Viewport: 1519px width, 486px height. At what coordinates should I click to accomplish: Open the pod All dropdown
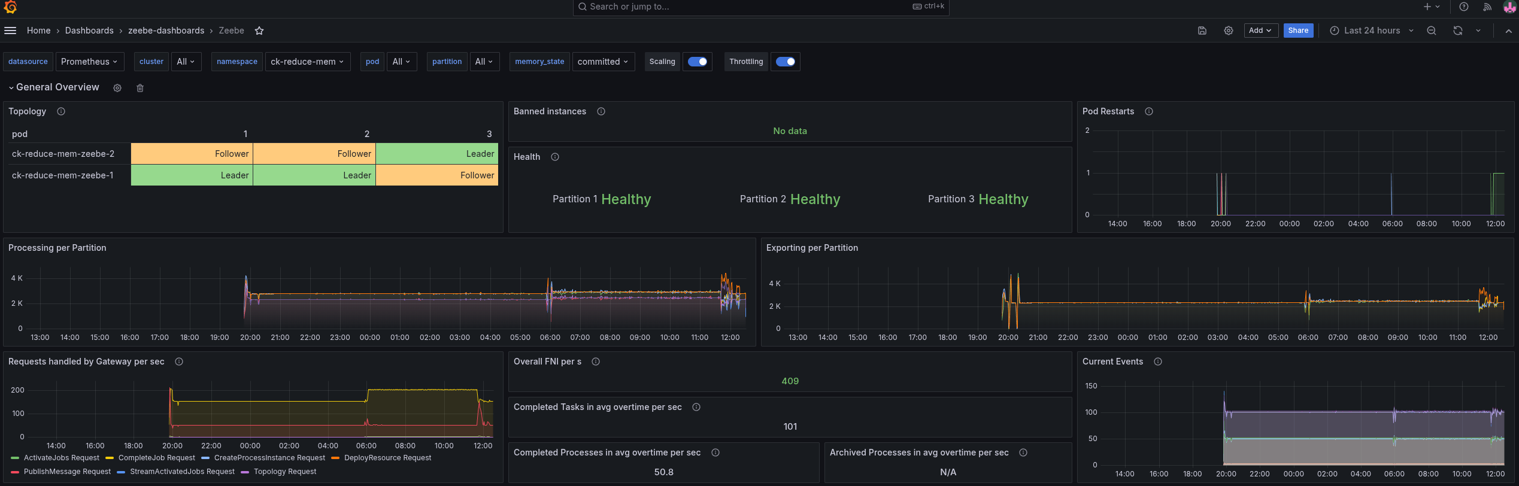pos(402,62)
